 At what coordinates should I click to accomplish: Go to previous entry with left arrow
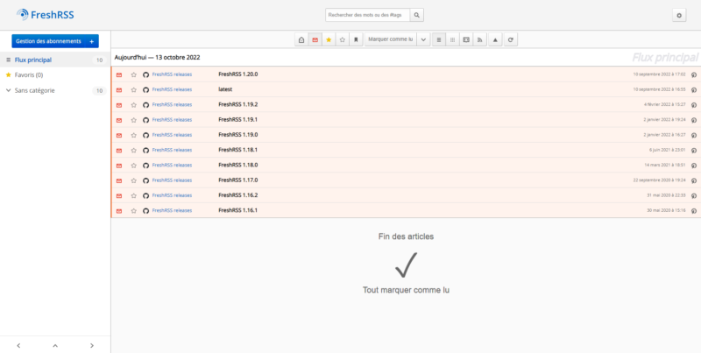[x=18, y=345]
